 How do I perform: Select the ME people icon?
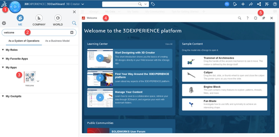pos(20,18)
